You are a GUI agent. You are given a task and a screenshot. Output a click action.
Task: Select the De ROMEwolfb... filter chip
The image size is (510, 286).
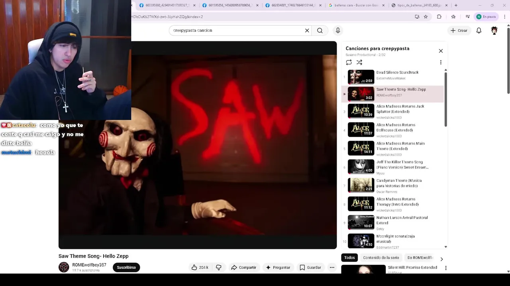[420, 258]
